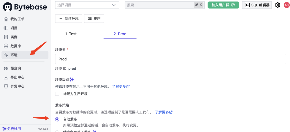Open the AD user avatar menu
This screenshot has width=290, height=132.
[x=287, y=5]
